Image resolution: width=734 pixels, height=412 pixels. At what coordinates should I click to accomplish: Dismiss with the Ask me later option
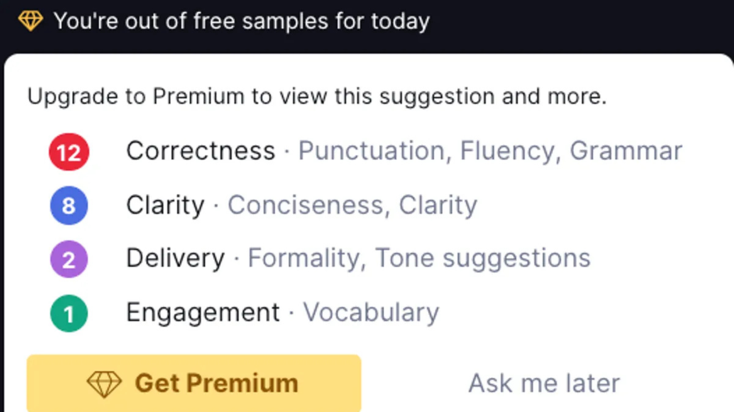543,383
